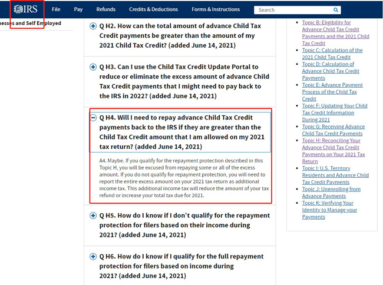This screenshot has width=383, height=285.
Task: Click the Q H4 question heading text
Action: (x=181, y=132)
